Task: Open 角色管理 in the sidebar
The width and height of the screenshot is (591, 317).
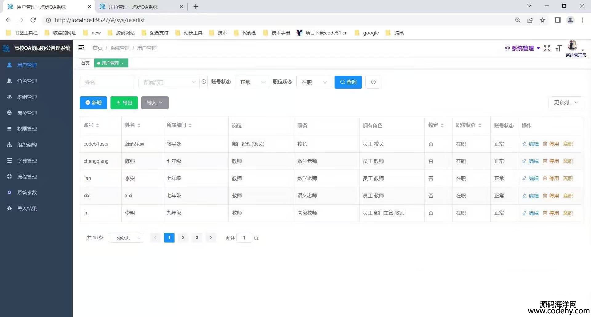Action: pyautogui.click(x=27, y=81)
